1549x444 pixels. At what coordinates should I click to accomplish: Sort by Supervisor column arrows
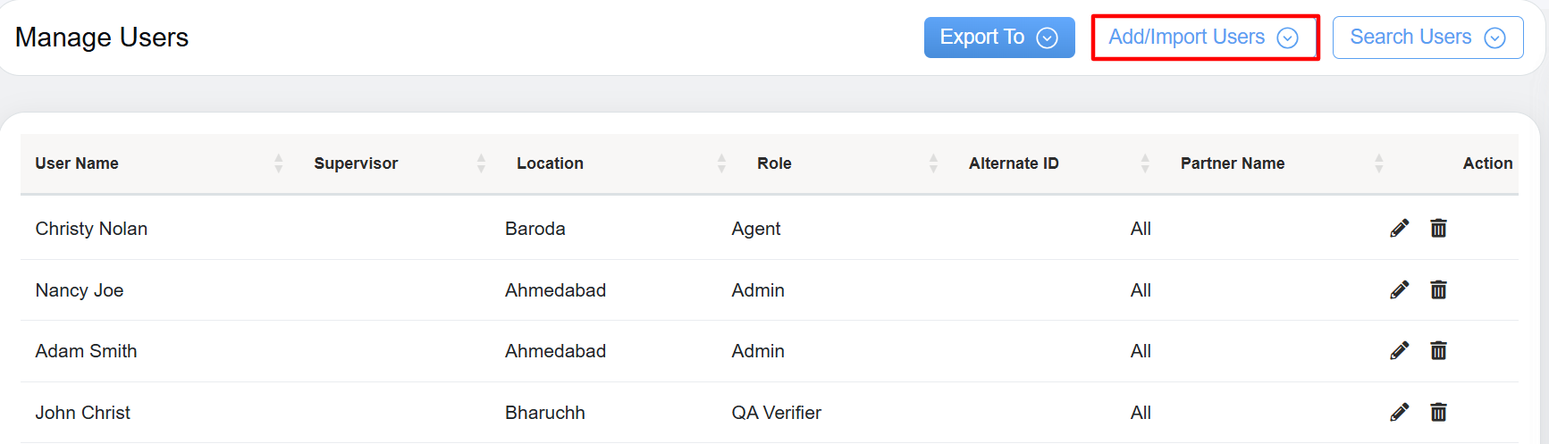click(x=481, y=163)
